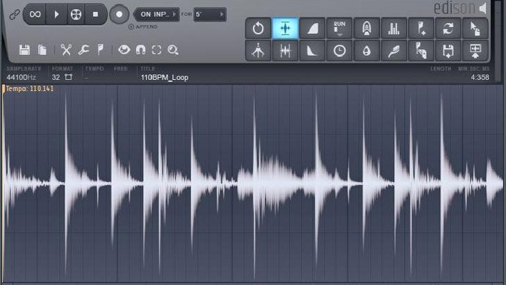Open the clock time stretch tool
506x285 pixels.
pos(340,51)
